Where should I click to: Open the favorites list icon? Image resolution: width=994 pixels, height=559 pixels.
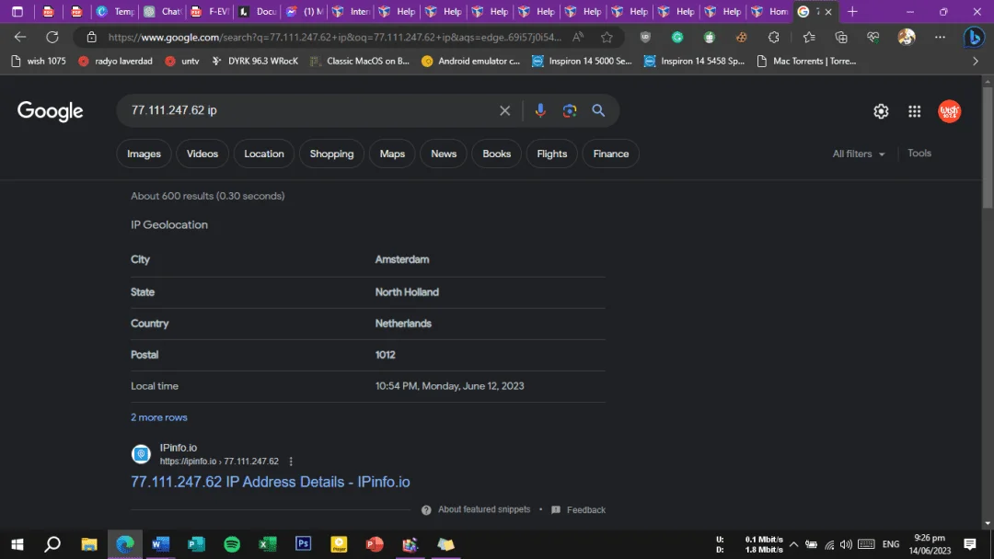point(809,38)
